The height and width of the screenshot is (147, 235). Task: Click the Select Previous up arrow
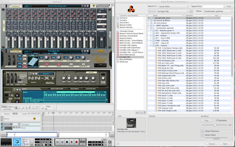click(x=202, y=131)
